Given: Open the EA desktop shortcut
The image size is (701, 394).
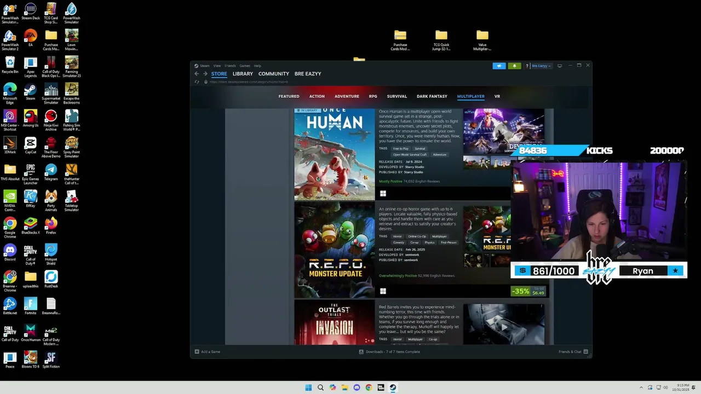Looking at the screenshot, I should tap(31, 38).
